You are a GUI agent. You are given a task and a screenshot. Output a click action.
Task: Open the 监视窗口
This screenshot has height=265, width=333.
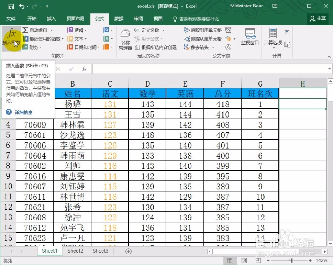[250, 36]
